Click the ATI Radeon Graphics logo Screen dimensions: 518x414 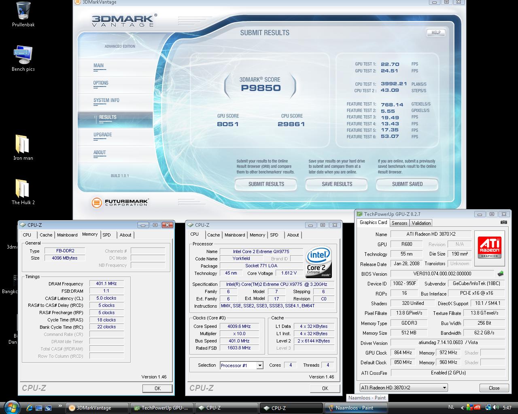(489, 248)
